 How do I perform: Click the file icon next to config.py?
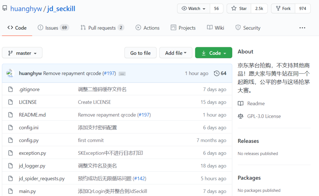pos(10,140)
